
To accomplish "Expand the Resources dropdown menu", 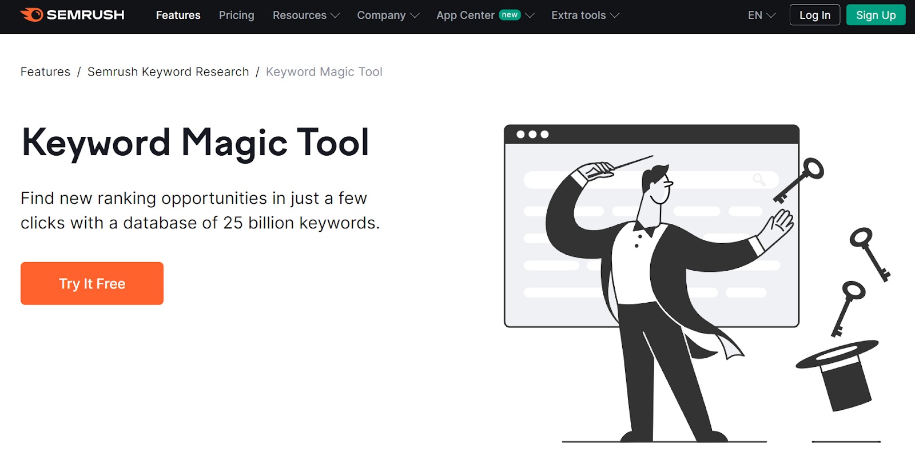I will point(306,15).
